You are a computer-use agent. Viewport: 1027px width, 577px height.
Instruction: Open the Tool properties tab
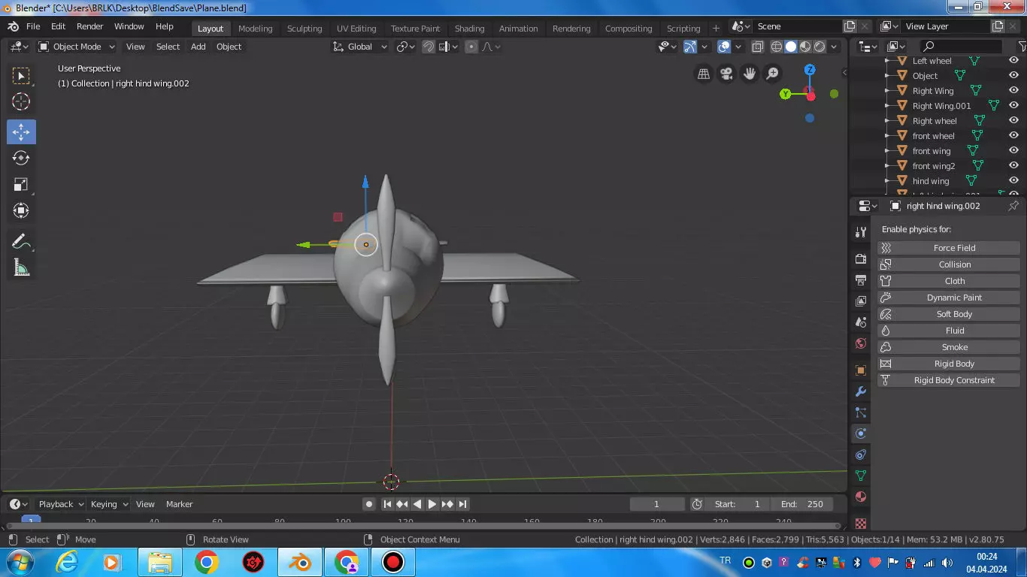point(861,233)
